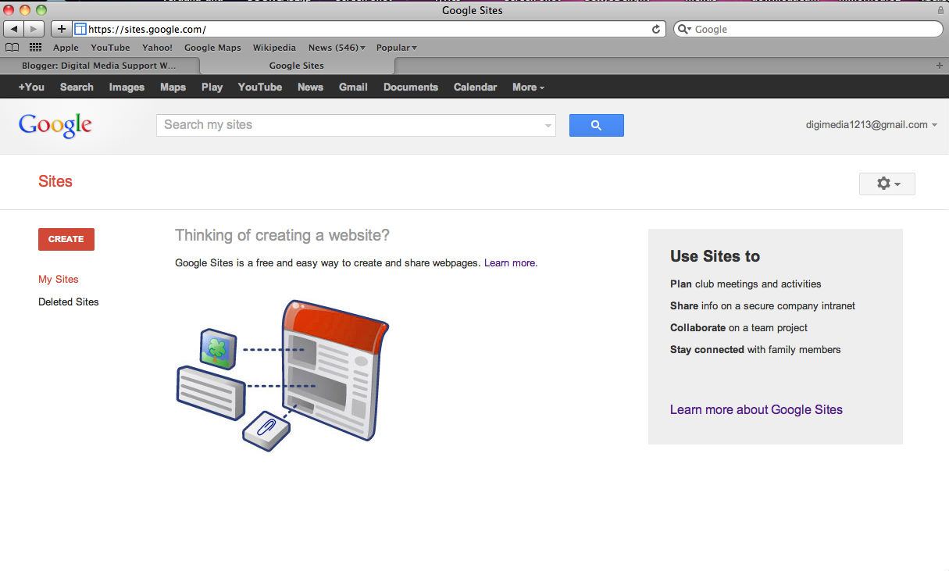This screenshot has height=571, width=949.
Task: Go forward with the Safari forward arrow
Action: tap(34, 29)
